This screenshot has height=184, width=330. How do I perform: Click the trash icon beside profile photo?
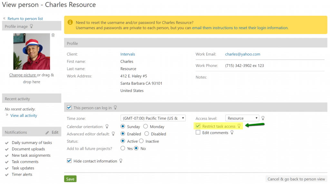tap(53, 35)
